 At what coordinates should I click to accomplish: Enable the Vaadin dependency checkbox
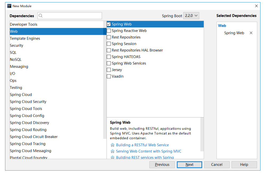point(109,77)
